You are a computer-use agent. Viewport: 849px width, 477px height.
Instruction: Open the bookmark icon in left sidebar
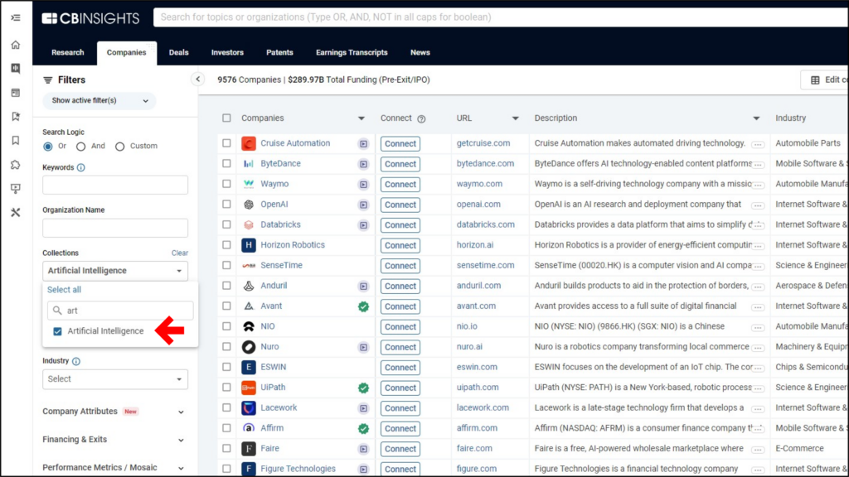point(16,141)
